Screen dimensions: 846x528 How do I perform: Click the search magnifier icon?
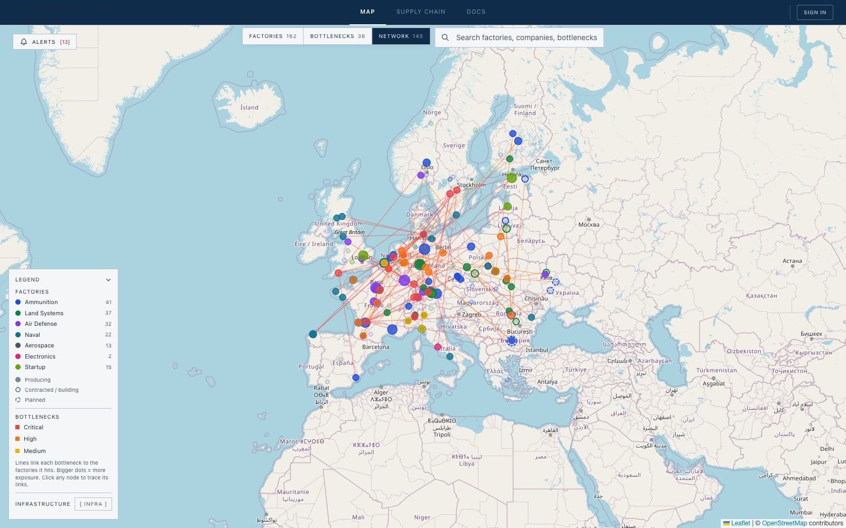445,37
